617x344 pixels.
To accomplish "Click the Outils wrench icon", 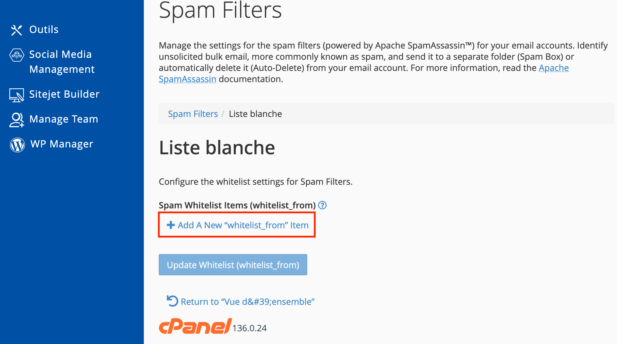I will tap(16, 30).
